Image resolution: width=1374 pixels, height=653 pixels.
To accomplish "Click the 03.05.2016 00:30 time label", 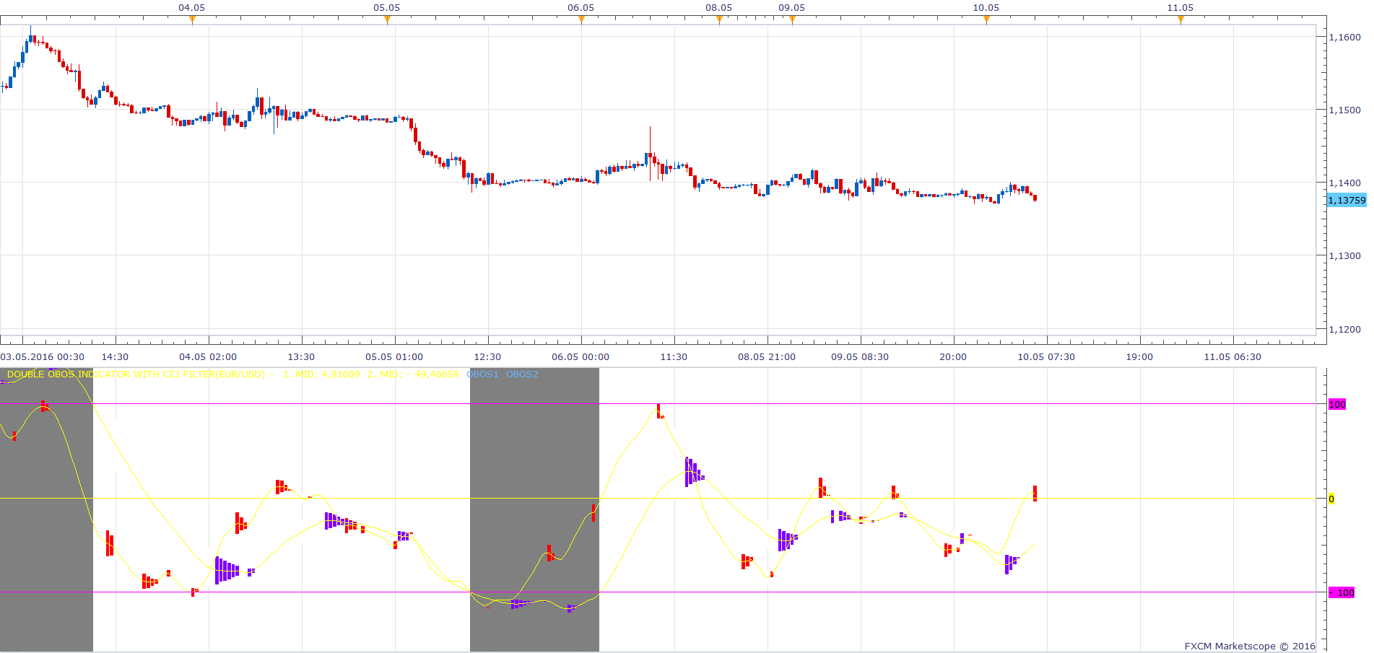I will click(x=43, y=356).
